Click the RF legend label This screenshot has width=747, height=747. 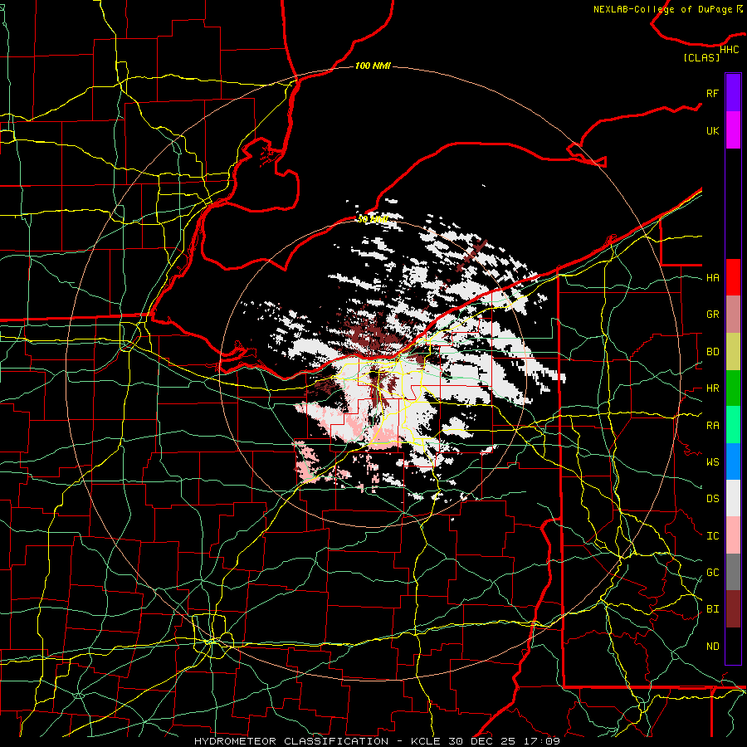712,93
